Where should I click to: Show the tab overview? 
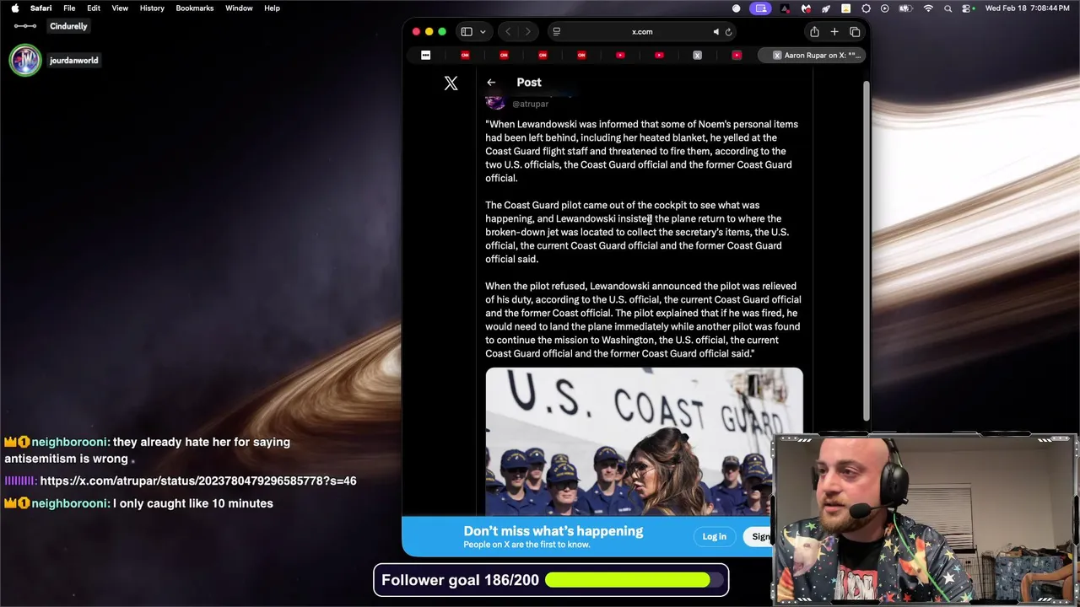coord(855,32)
